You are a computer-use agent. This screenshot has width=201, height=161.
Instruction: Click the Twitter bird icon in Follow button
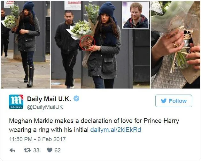click(164, 101)
